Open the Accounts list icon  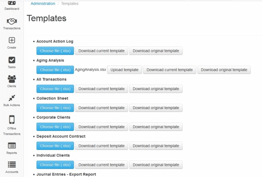point(12,165)
